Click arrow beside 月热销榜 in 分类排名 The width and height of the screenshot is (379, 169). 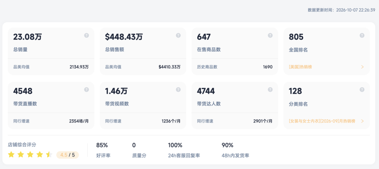[362, 121]
